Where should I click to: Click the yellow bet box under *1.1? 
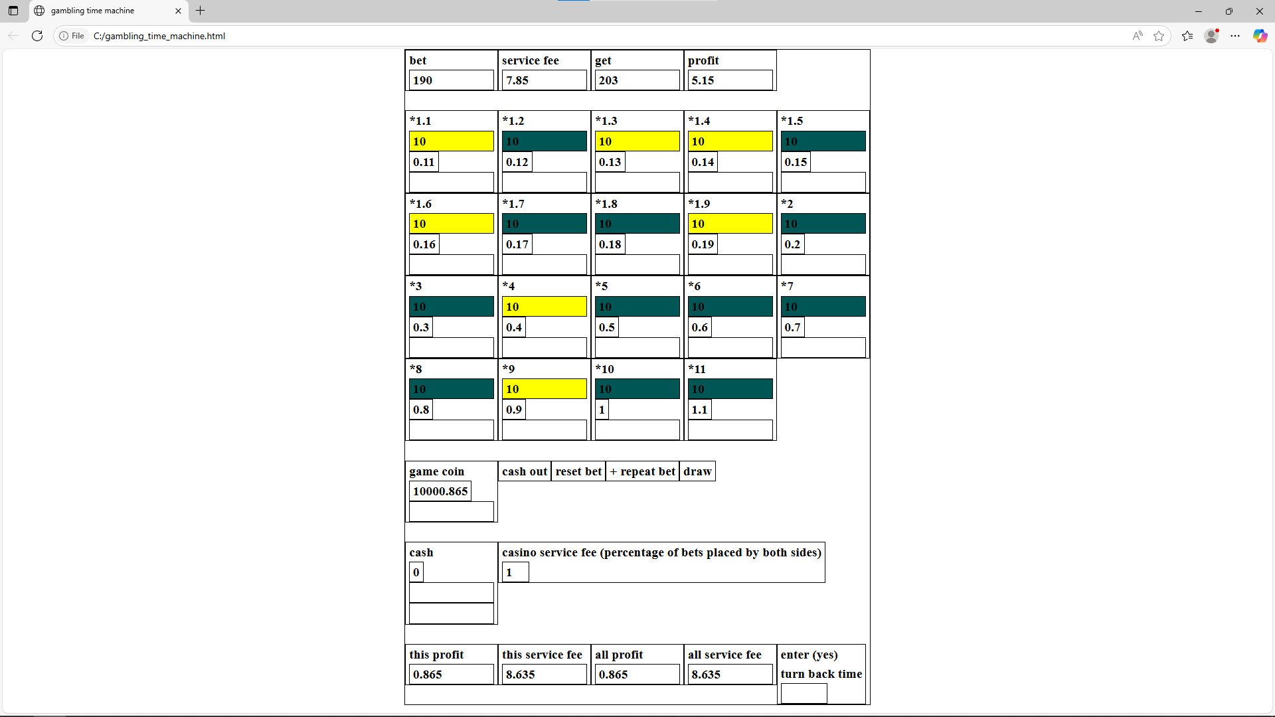pos(451,141)
